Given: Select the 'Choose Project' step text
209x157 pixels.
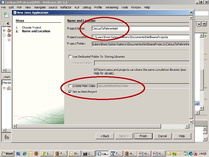Looking at the screenshot, I should coord(32,28).
